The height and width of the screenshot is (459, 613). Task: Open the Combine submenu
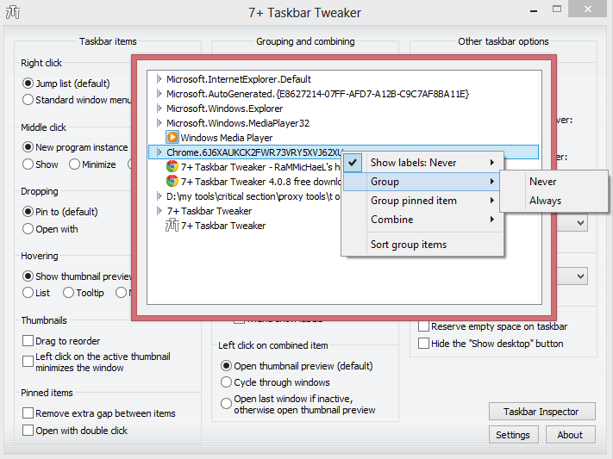(422, 219)
